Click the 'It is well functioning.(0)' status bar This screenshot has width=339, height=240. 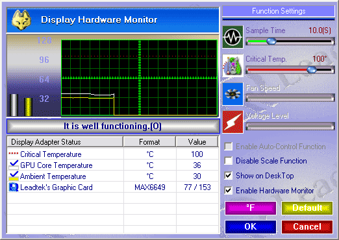[113, 126]
